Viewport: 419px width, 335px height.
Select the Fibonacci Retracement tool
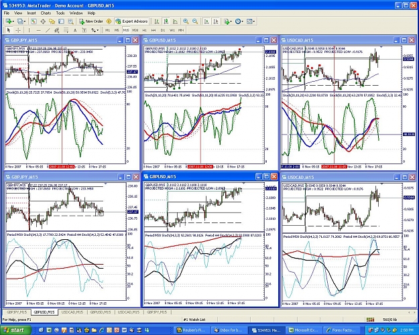pos(66,30)
